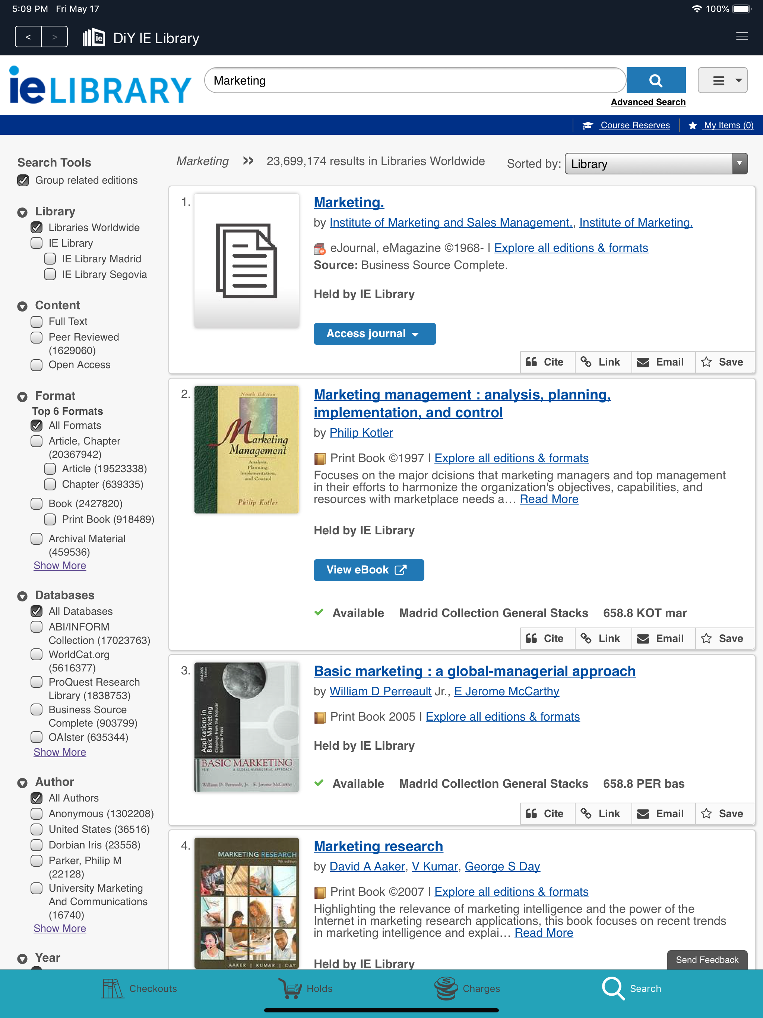Get link for Basic marketing book

[x=603, y=814]
